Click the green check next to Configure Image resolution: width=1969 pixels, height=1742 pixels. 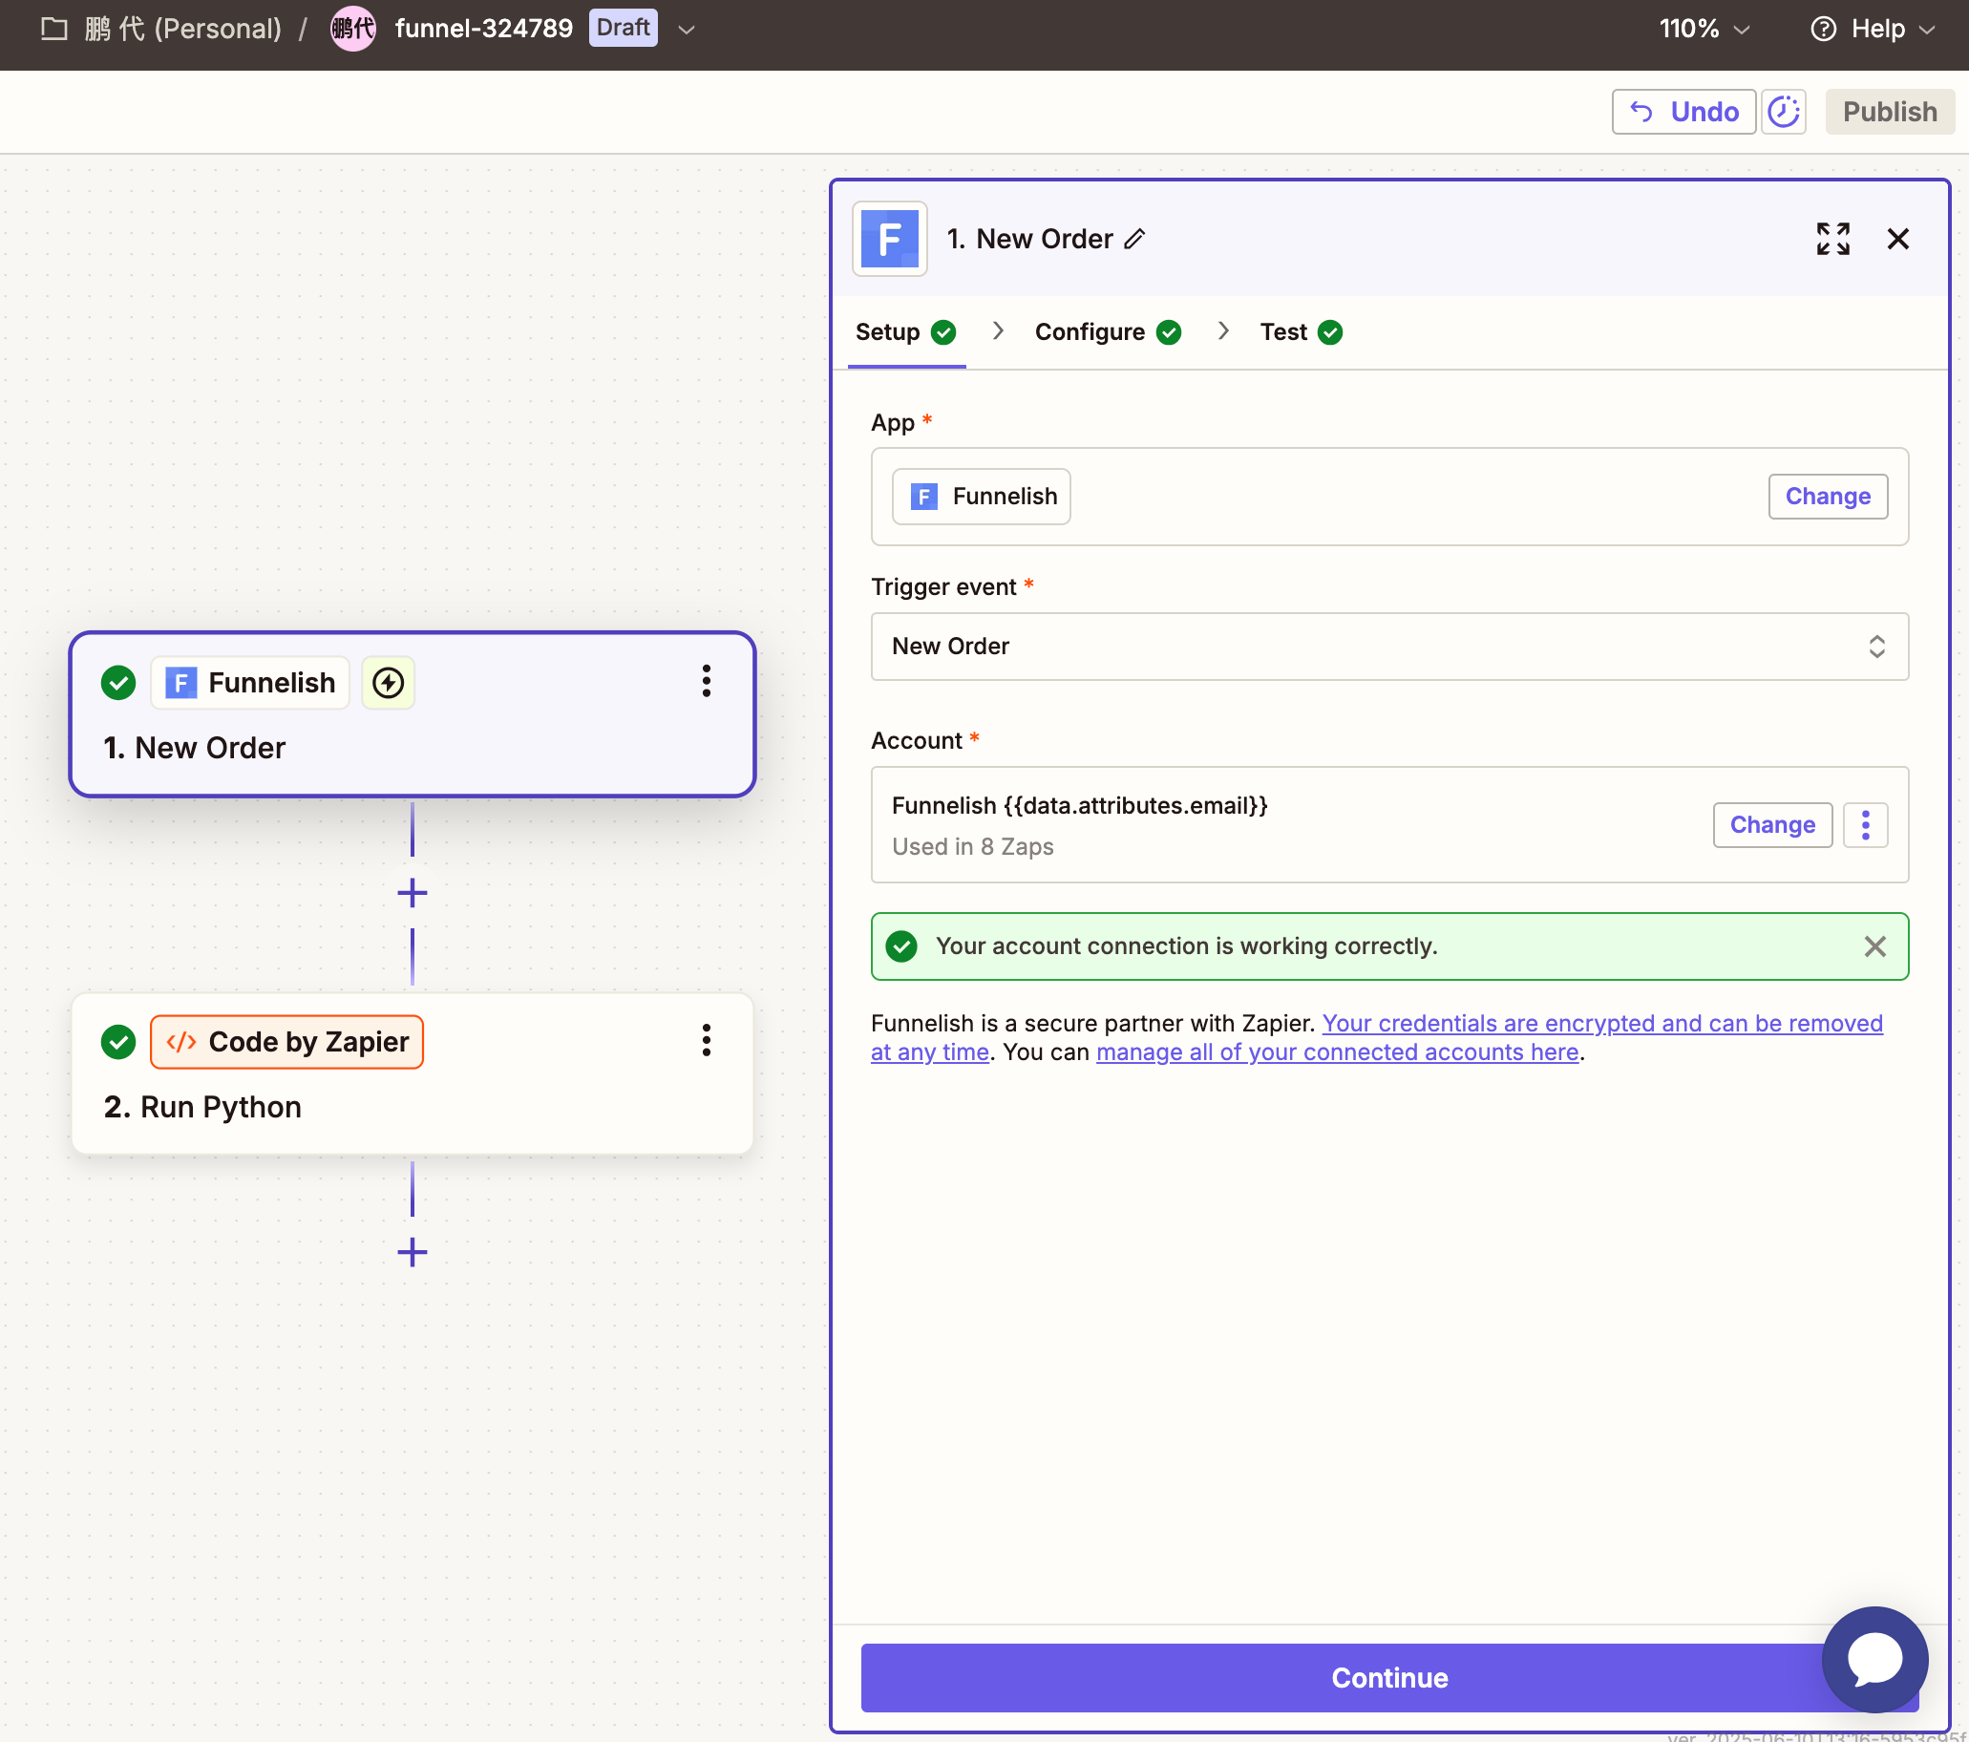tap(1169, 332)
